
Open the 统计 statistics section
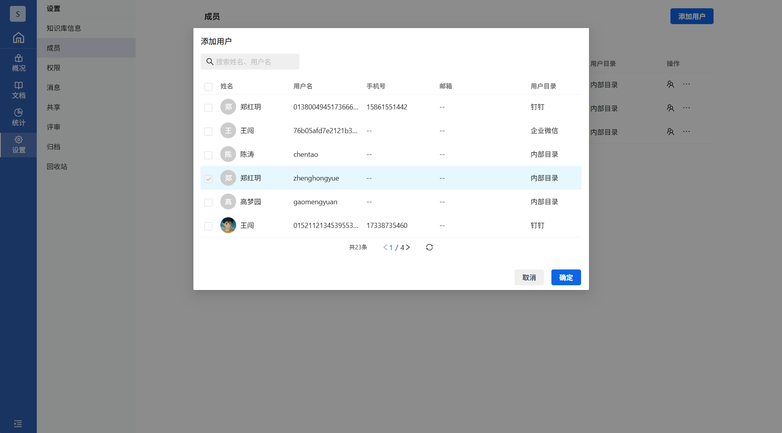click(x=18, y=117)
